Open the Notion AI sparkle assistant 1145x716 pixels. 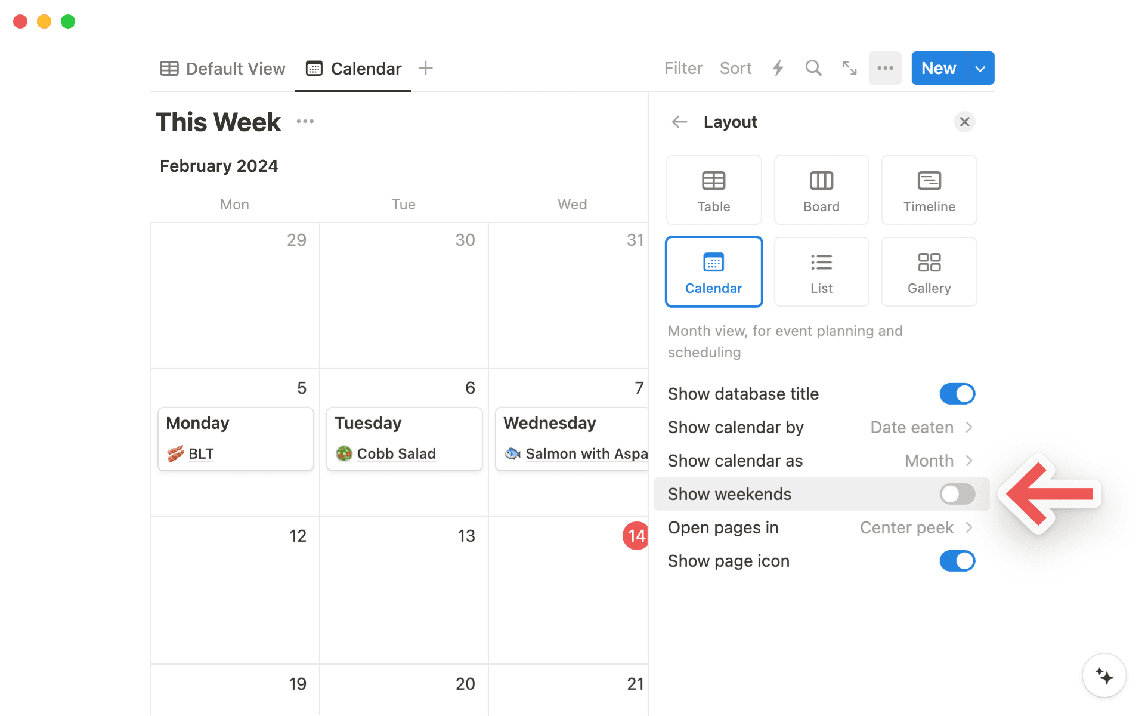(x=1104, y=675)
